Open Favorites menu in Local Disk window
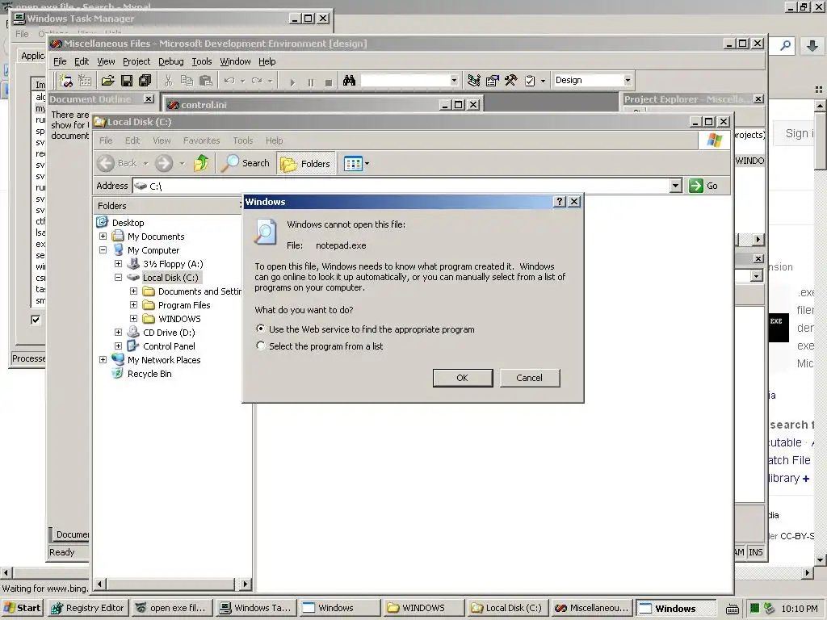827x620 pixels. click(x=201, y=140)
